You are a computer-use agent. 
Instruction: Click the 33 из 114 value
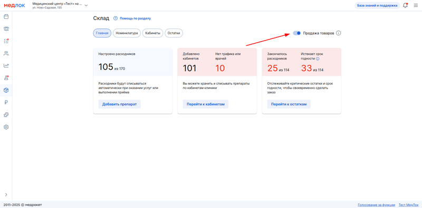pyautogui.click(x=312, y=68)
